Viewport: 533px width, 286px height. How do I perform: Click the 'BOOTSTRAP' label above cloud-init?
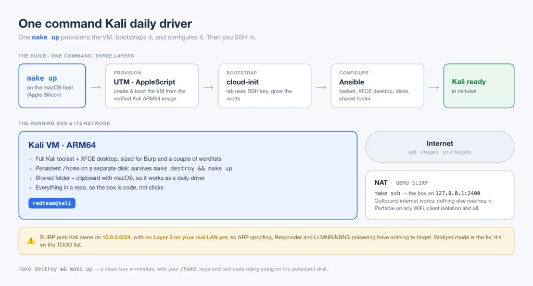242,73
